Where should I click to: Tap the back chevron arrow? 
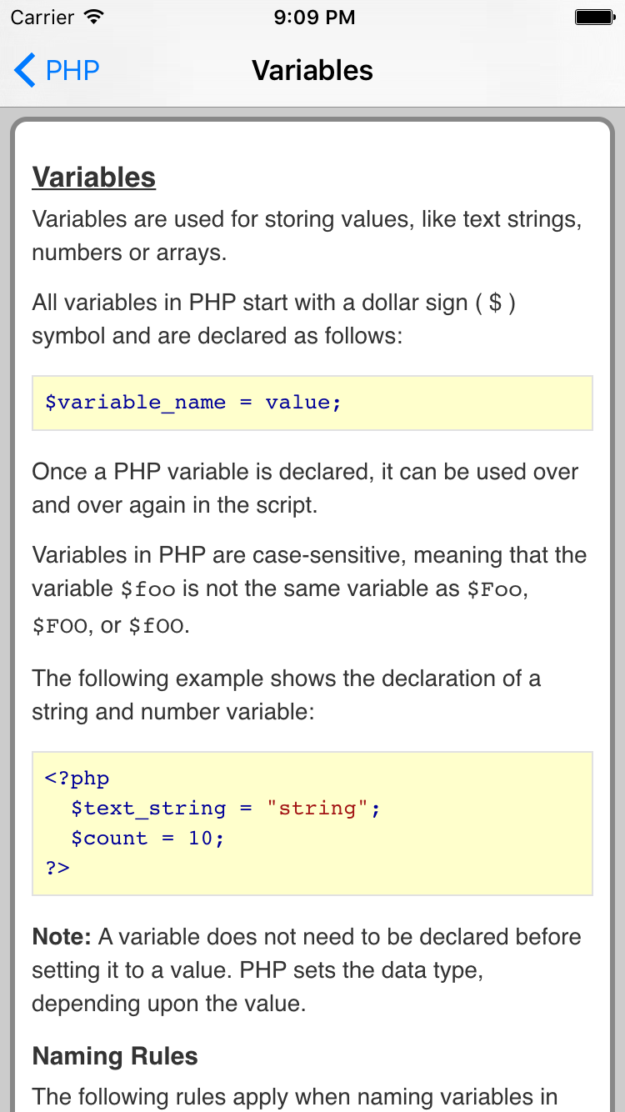pyautogui.click(x=25, y=70)
